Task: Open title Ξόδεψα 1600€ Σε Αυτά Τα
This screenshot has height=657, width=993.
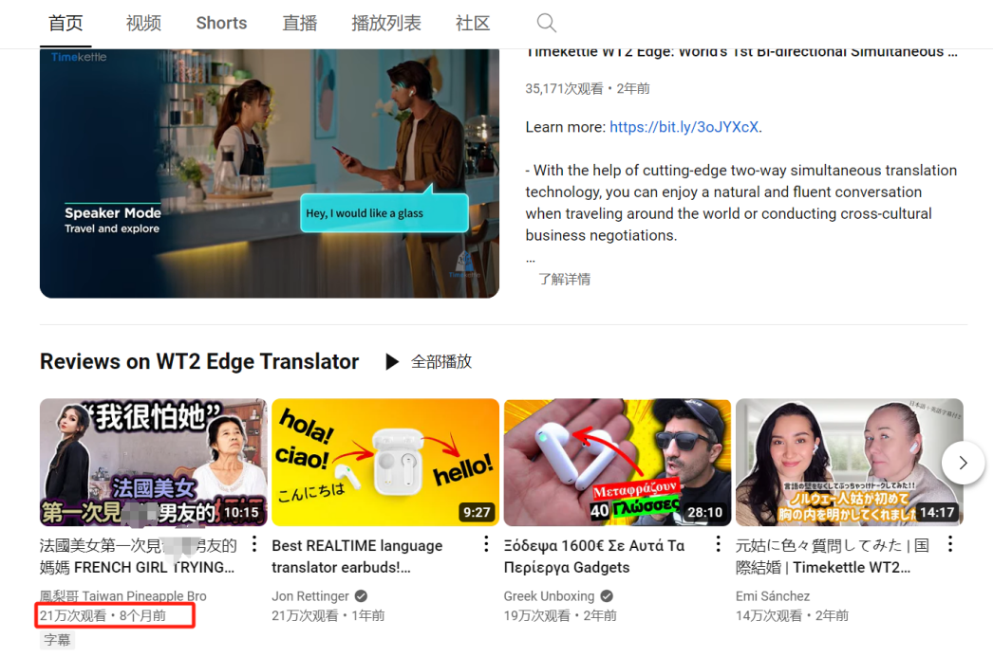Action: click(x=594, y=557)
